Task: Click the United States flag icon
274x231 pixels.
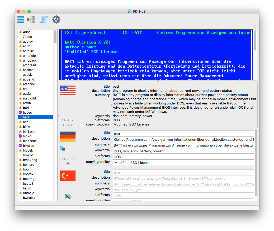Action: point(68,90)
